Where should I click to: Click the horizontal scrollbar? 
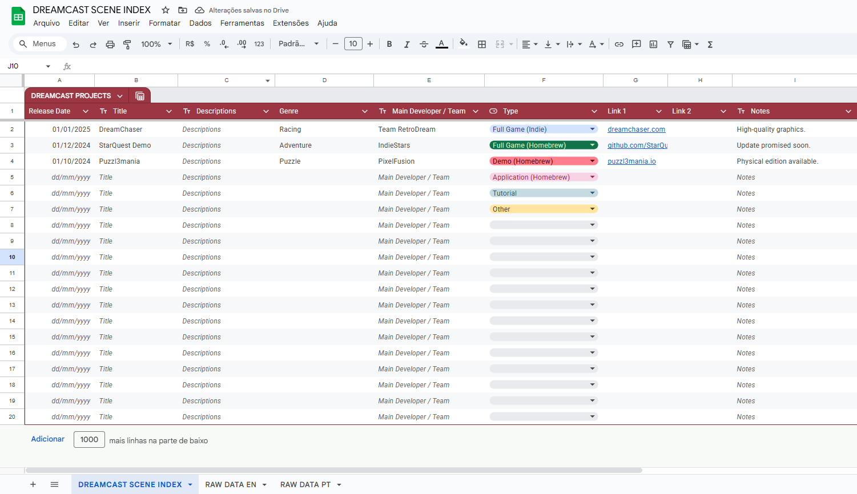(x=334, y=471)
